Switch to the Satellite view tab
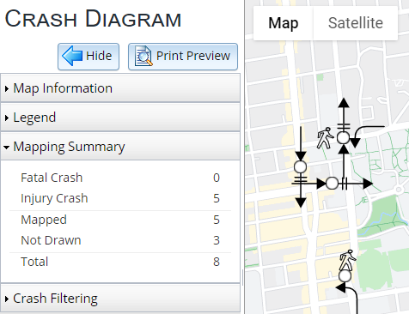Screen dimensions: 409x314 [x=356, y=23]
